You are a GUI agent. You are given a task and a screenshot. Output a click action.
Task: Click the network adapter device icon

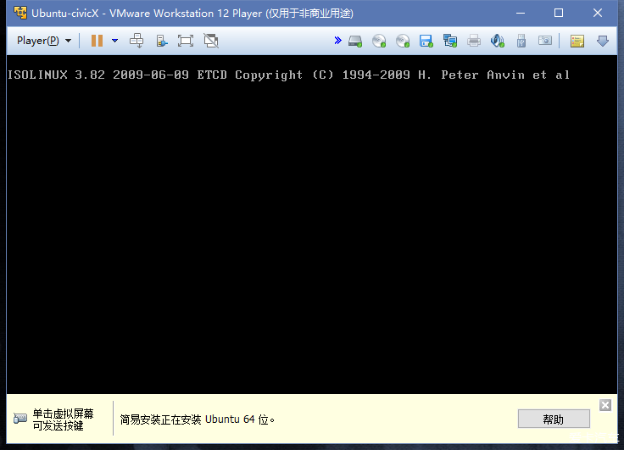450,41
